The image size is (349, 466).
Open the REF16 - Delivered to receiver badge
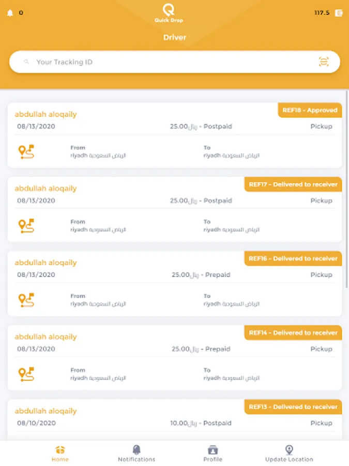(293, 258)
